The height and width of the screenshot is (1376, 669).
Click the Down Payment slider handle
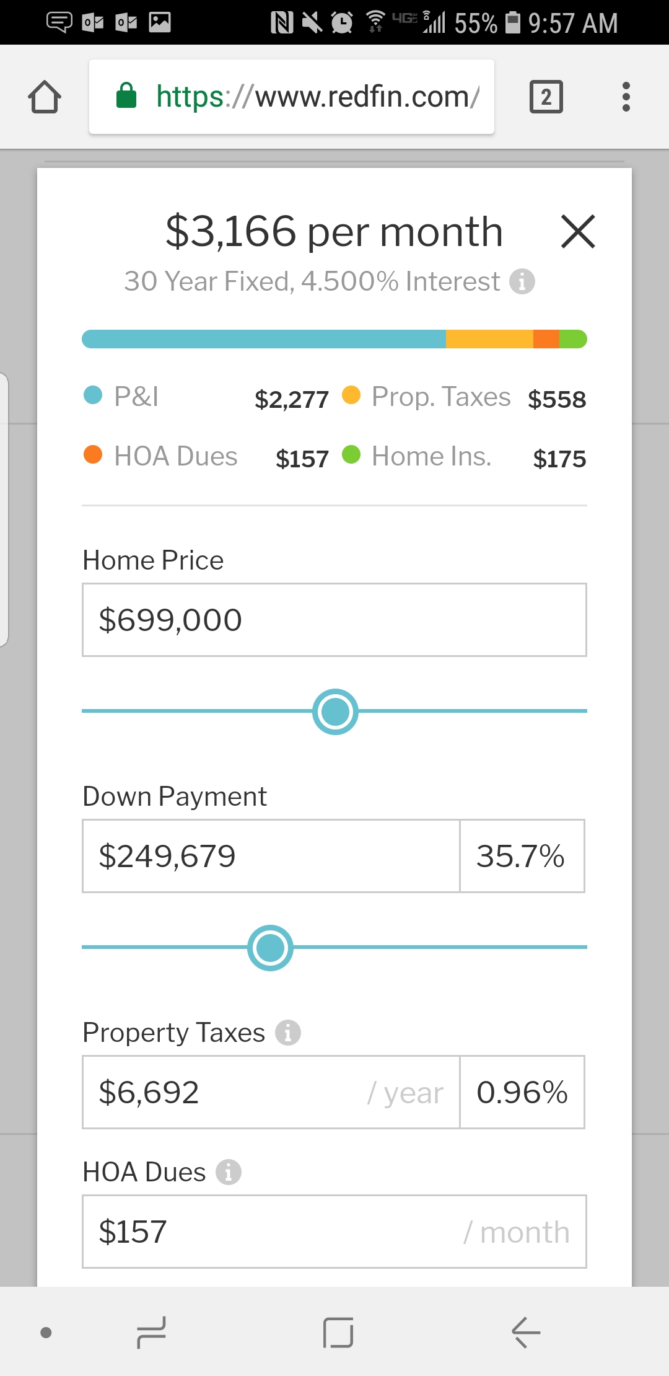tap(270, 948)
